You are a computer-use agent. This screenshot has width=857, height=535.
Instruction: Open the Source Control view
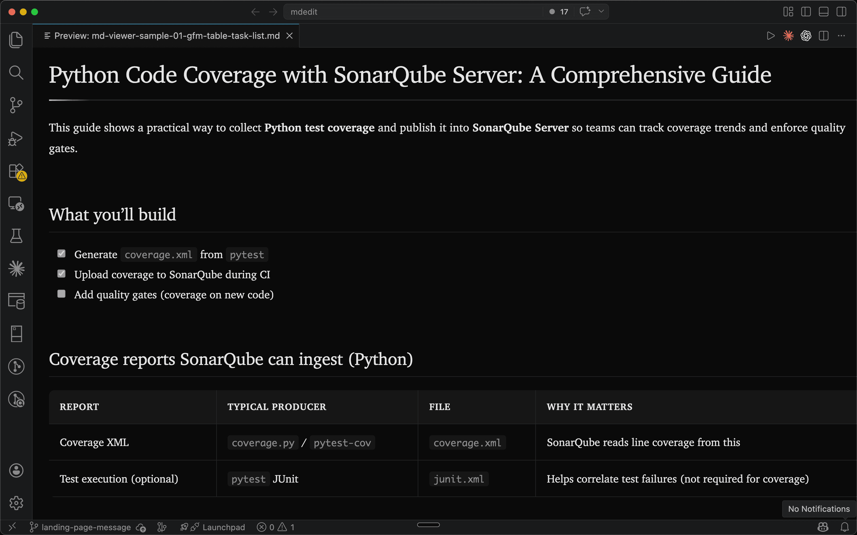[16, 105]
